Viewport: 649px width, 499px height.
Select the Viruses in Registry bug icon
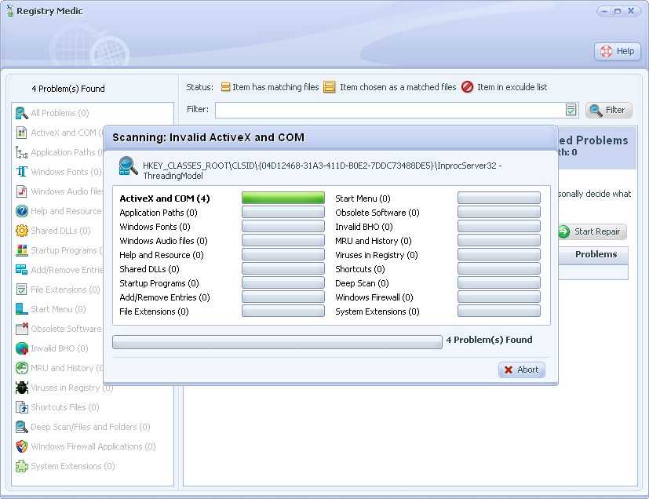click(x=21, y=388)
